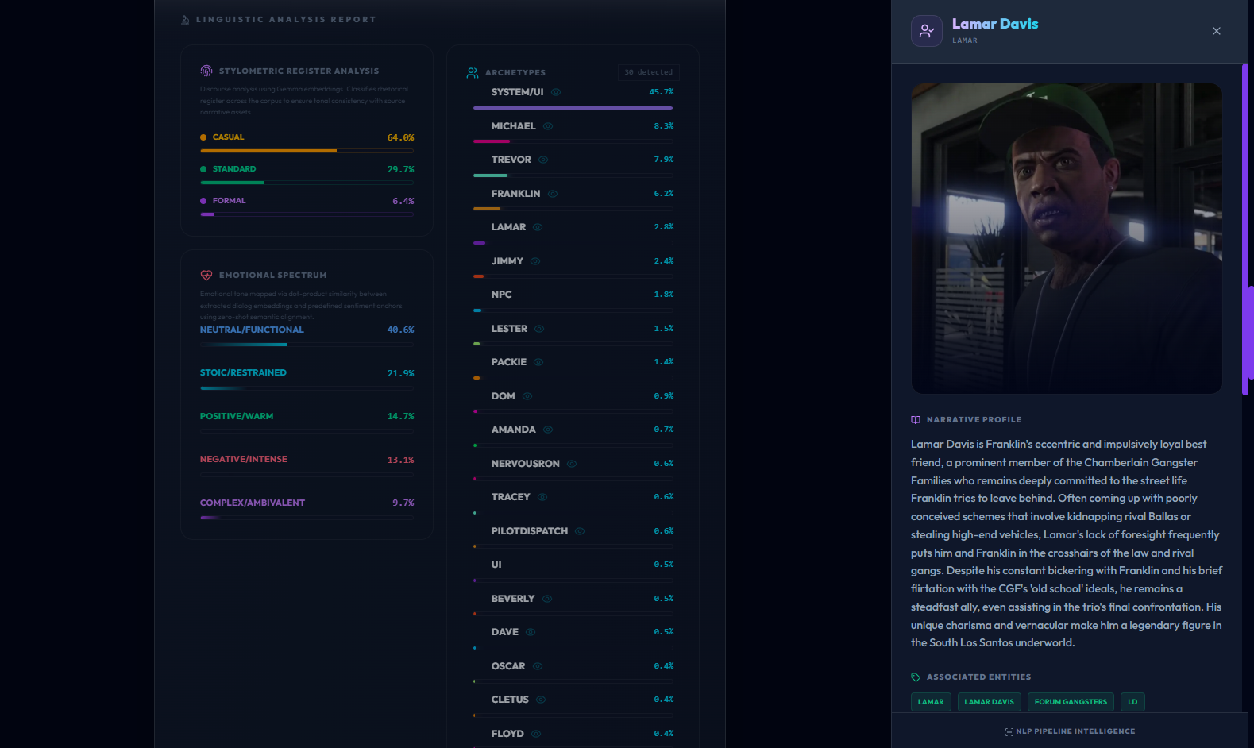Open the Lamar Davis character portrait image

[1067, 238]
